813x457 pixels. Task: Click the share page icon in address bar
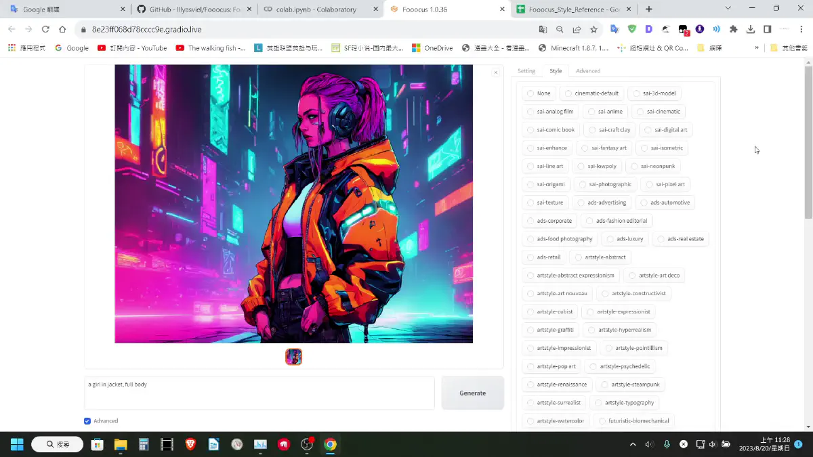(577, 29)
